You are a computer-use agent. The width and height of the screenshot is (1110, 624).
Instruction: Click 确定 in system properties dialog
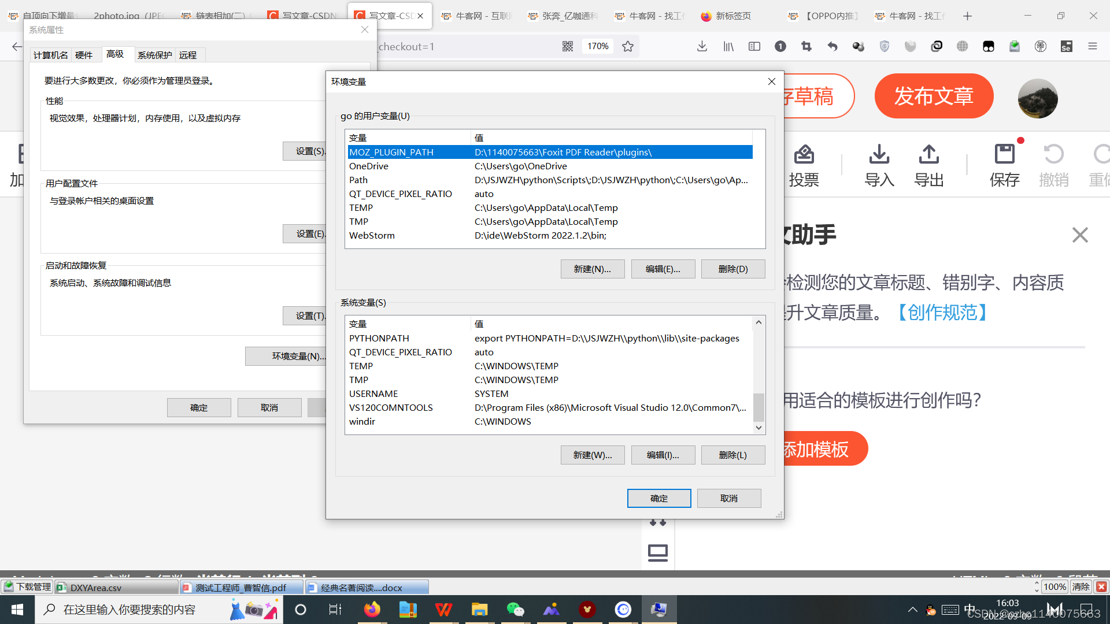(x=199, y=408)
